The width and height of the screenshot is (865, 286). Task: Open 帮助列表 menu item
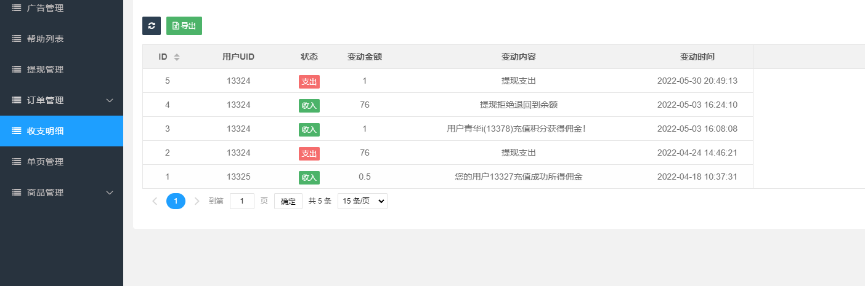tap(62, 39)
